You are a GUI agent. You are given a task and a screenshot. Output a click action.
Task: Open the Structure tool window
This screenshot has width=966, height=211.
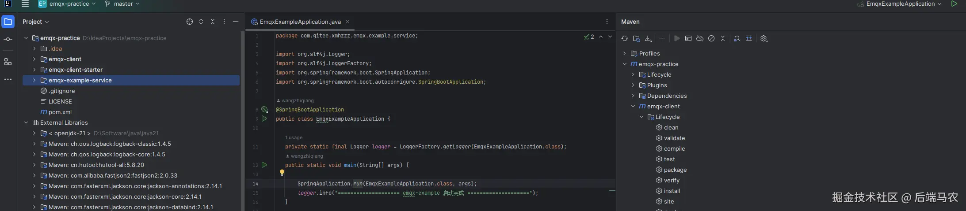(8, 62)
